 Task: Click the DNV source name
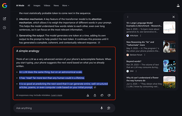[132, 71]
